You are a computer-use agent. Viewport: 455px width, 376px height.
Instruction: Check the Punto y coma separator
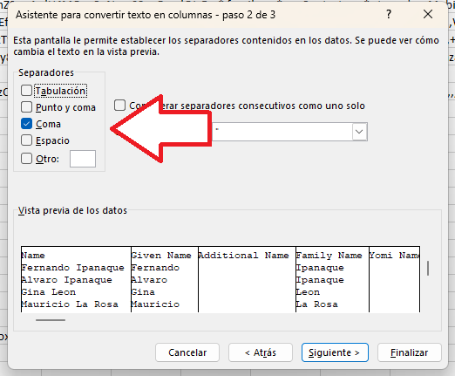tap(26, 107)
